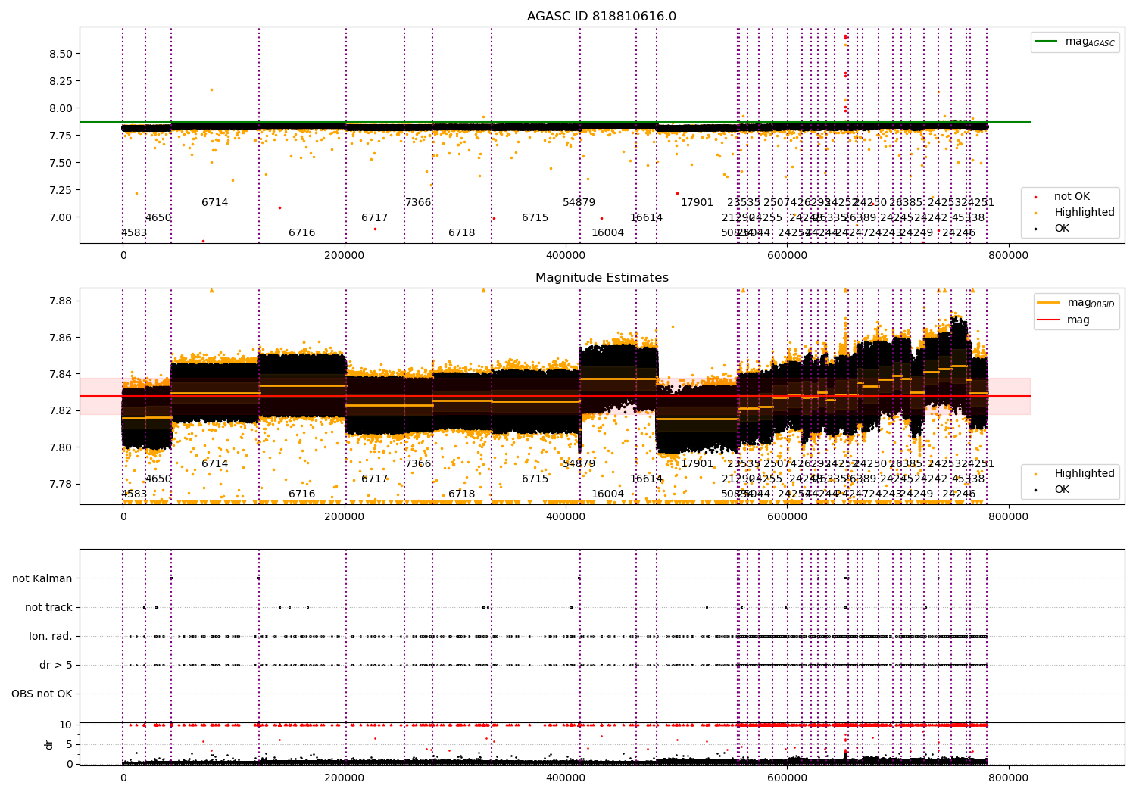1136x795 pixels.
Task: Click the 200000 x-tick under bottom plot
Action: point(345,778)
